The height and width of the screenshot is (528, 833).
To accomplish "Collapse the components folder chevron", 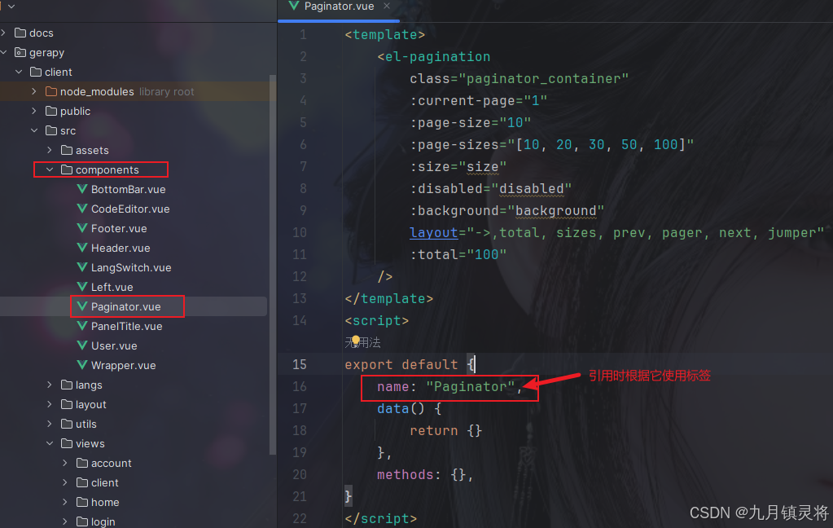I will tap(50, 169).
